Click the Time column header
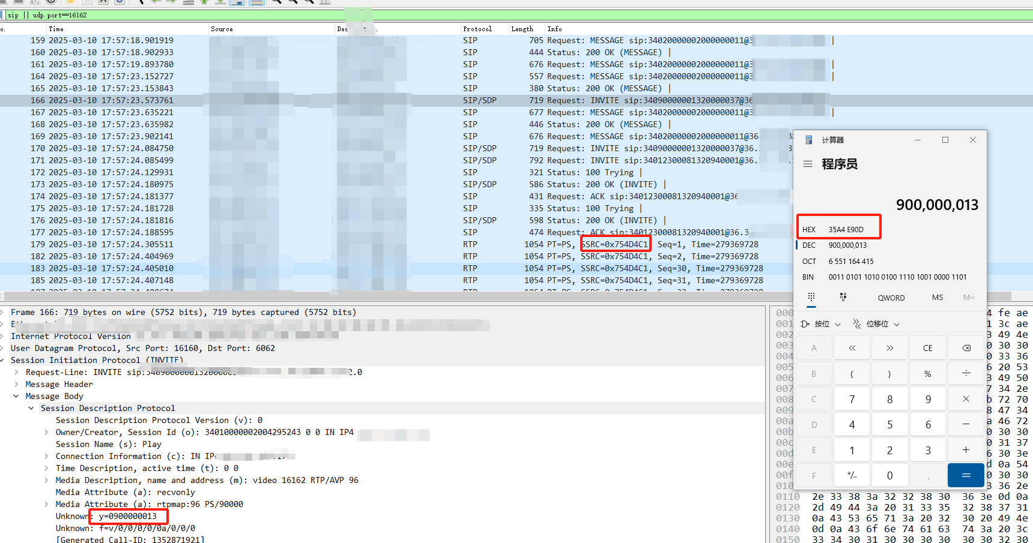 point(56,29)
